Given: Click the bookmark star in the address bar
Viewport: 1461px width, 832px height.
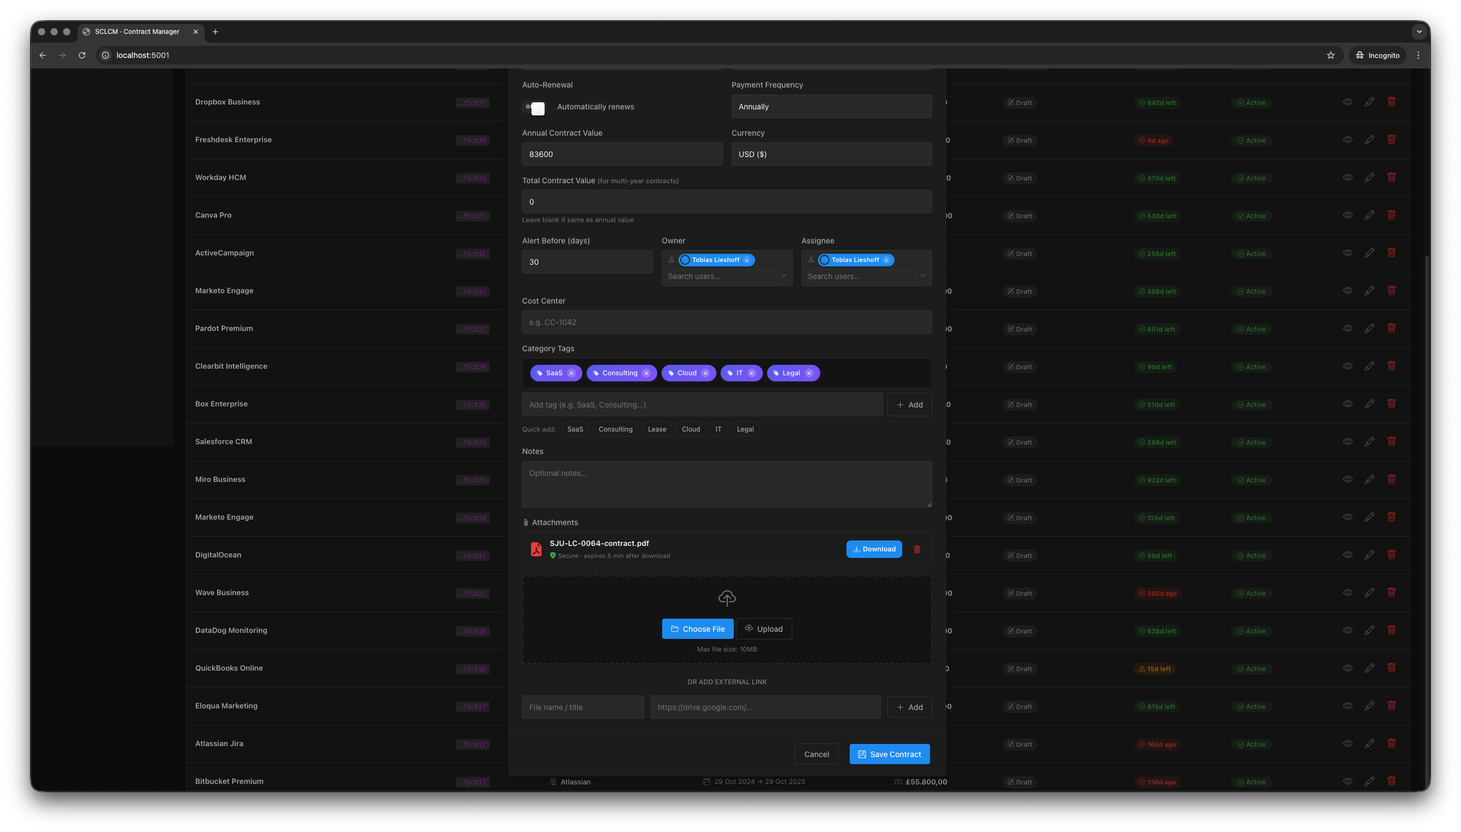Looking at the screenshot, I should 1331,55.
